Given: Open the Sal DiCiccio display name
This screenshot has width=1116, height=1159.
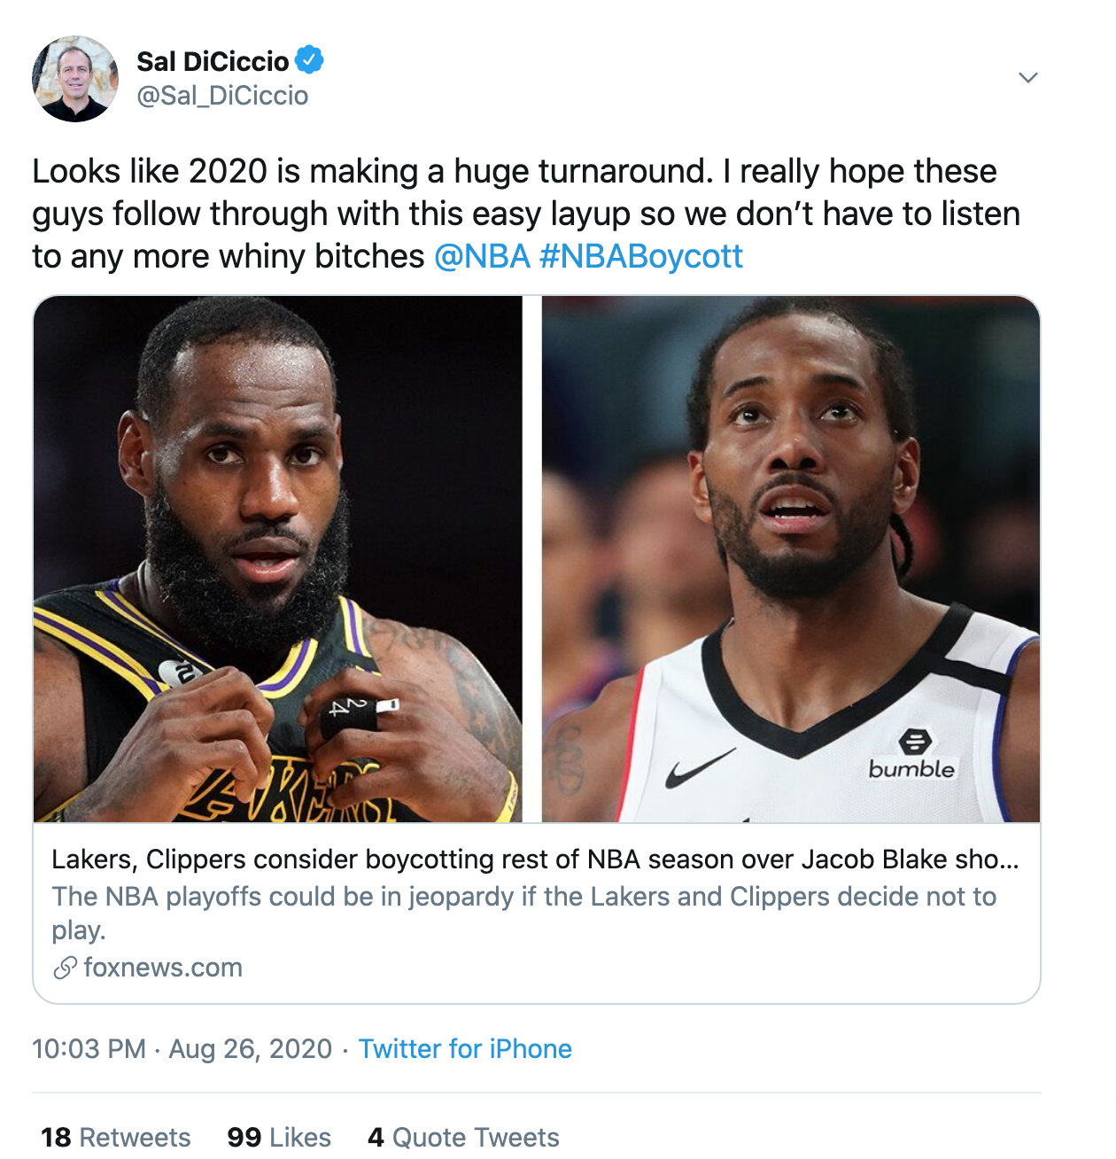Looking at the screenshot, I should (x=213, y=61).
